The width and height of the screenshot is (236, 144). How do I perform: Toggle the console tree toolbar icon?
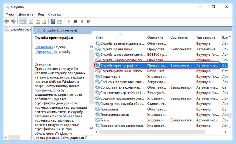coord(22,21)
